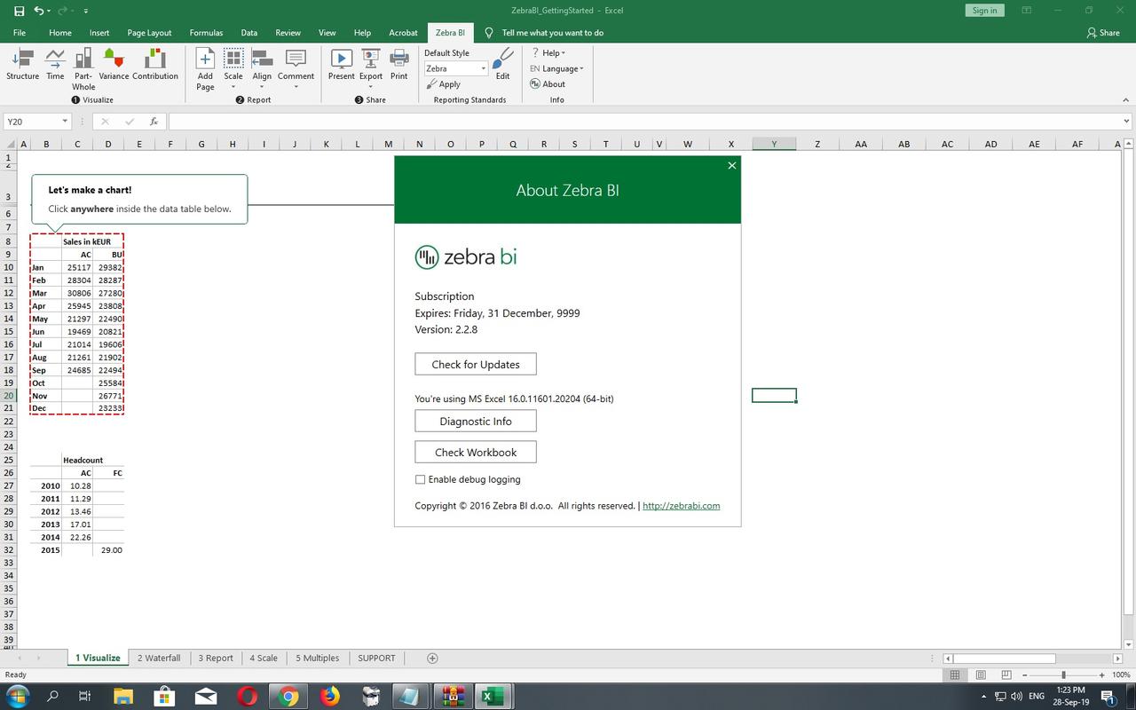
Task: Switch to the 2 Waterfall sheet
Action: [x=159, y=658]
